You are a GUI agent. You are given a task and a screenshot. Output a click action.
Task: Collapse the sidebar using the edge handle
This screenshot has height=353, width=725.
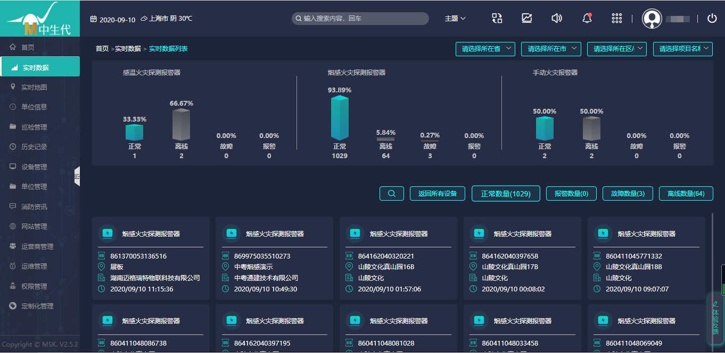77,176
